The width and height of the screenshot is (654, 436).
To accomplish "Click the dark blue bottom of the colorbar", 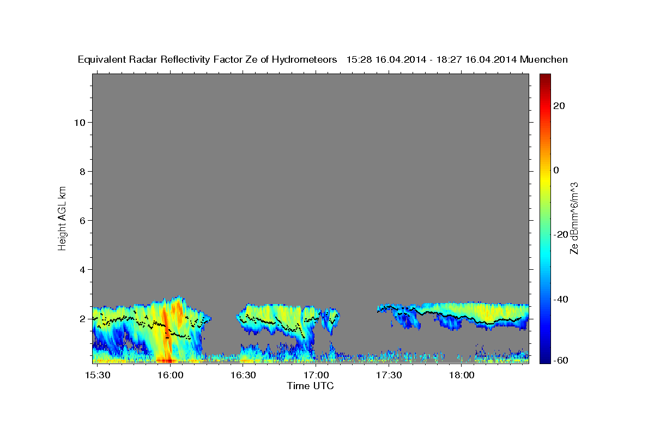I will pos(545,359).
